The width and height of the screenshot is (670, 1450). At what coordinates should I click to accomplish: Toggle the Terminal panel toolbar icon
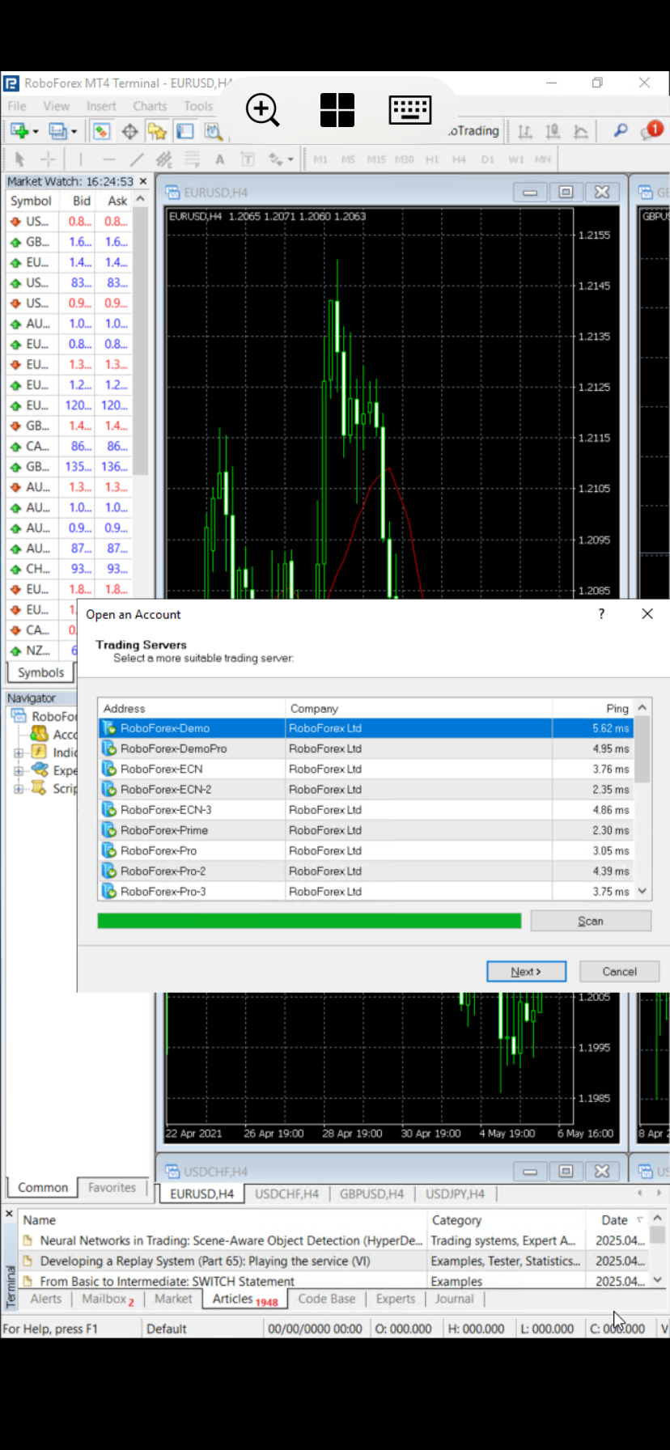click(185, 131)
